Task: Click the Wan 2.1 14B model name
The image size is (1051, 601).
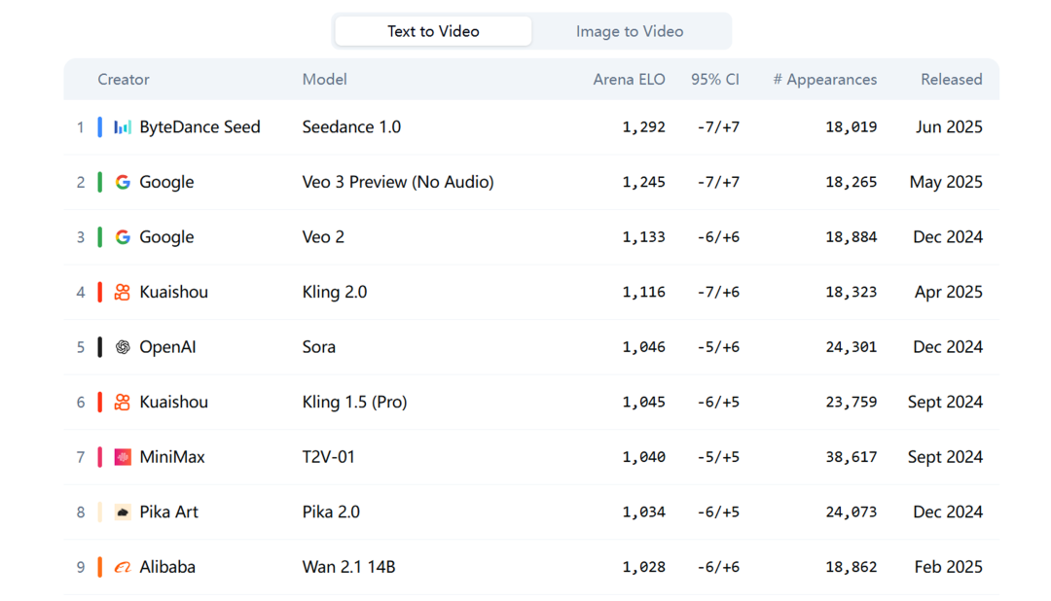Action: point(348,567)
